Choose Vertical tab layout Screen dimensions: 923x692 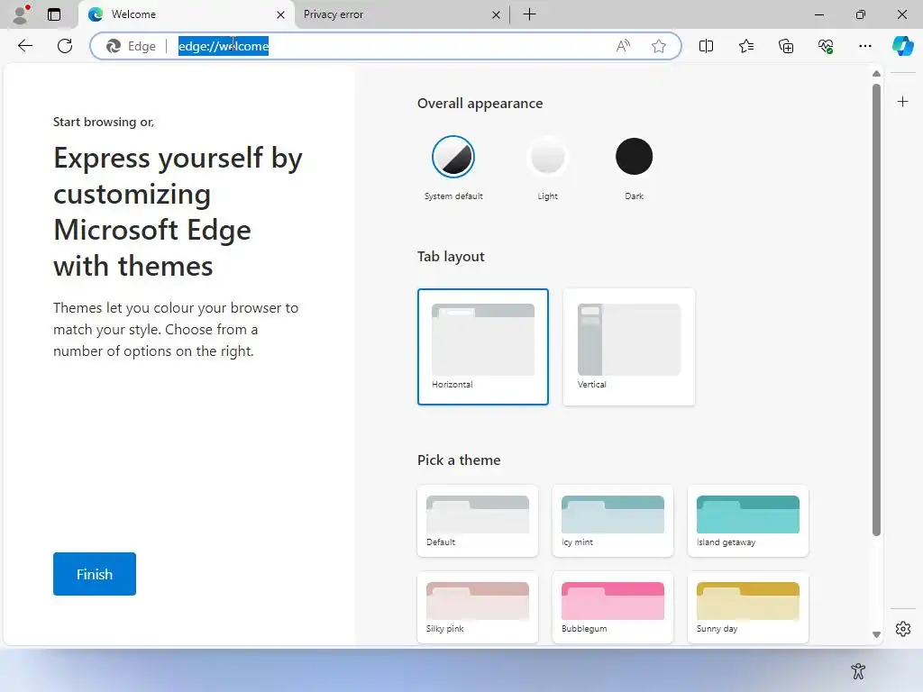[x=628, y=347]
